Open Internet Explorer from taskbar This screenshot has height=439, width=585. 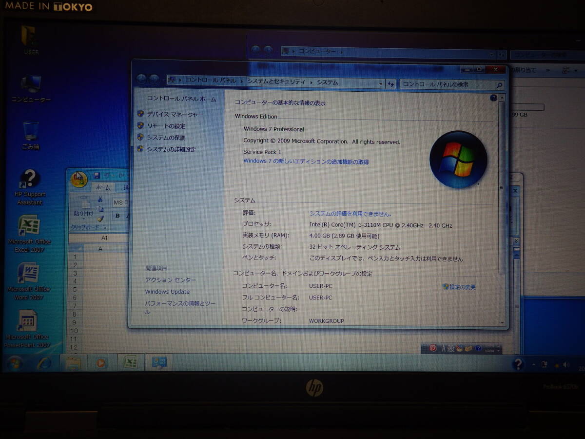pyautogui.click(x=44, y=363)
